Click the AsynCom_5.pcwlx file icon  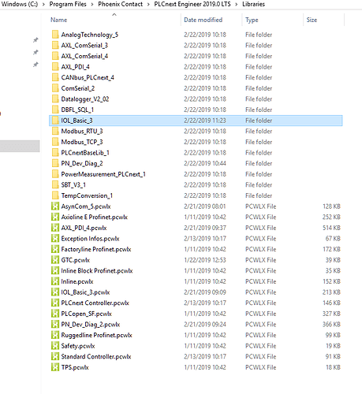[55, 206]
